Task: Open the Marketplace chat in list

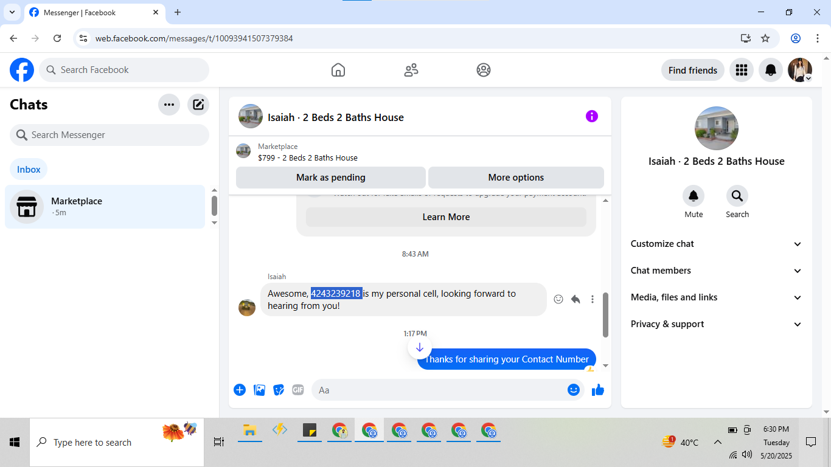Action: point(105,207)
